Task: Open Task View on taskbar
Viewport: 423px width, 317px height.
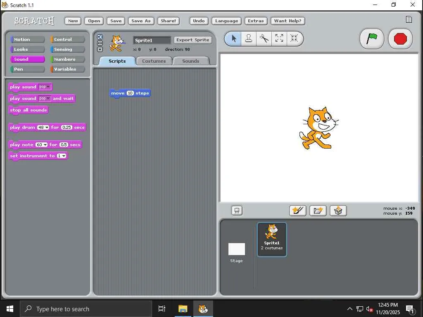Action: tap(162, 309)
